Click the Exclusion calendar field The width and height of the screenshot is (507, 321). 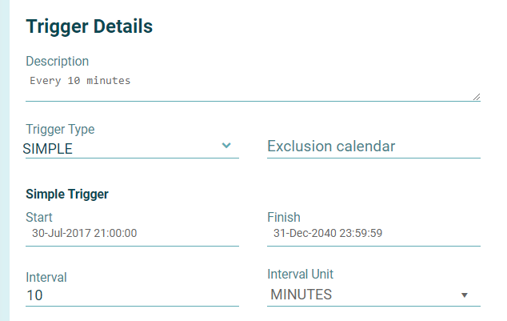click(373, 146)
